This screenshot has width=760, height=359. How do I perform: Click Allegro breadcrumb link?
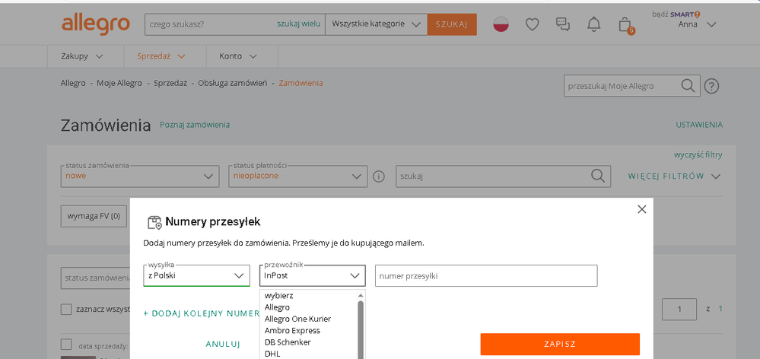[73, 84]
